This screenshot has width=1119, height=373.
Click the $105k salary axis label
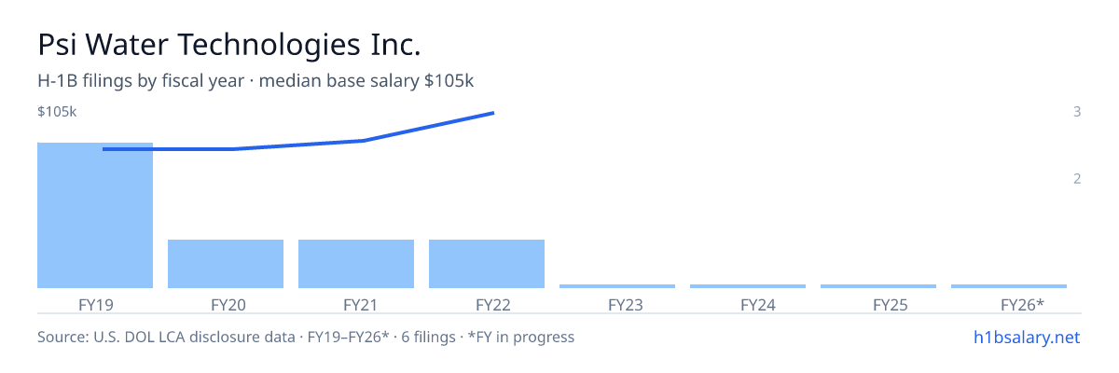(x=57, y=112)
